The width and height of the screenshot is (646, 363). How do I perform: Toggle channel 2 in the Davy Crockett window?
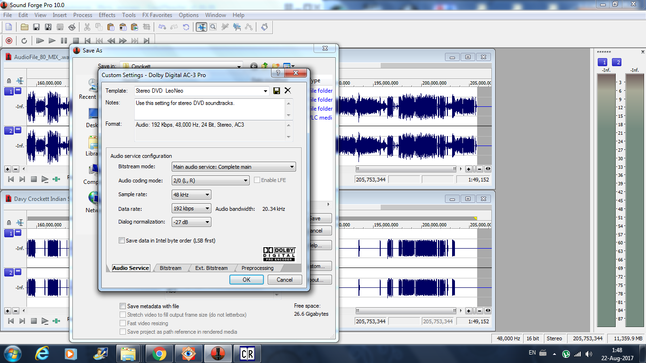pyautogui.click(x=9, y=272)
